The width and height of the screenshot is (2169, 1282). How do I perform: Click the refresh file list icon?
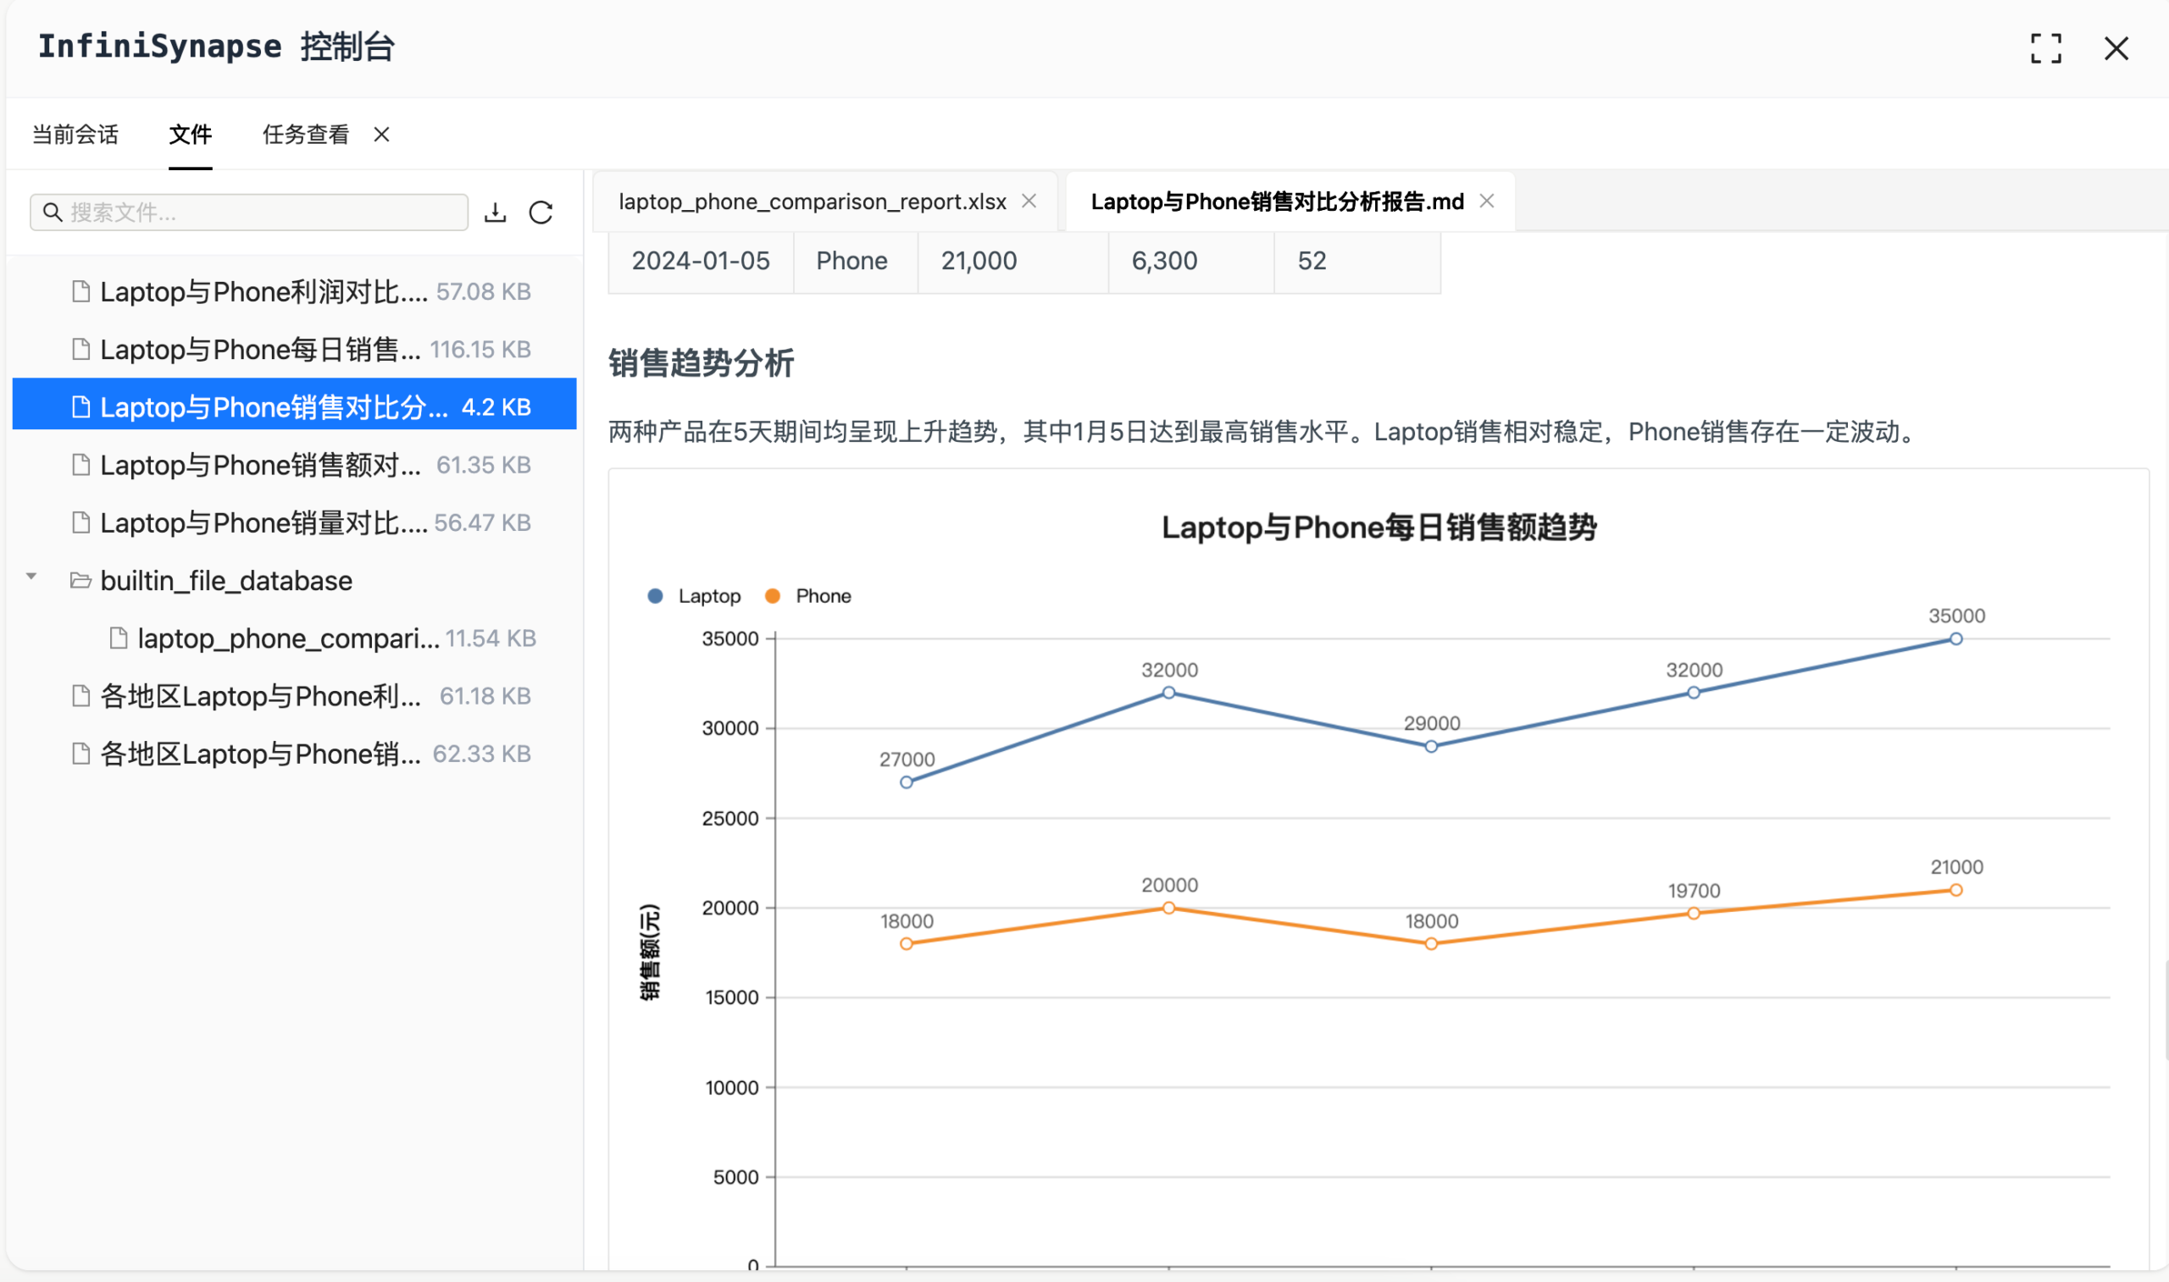[541, 212]
